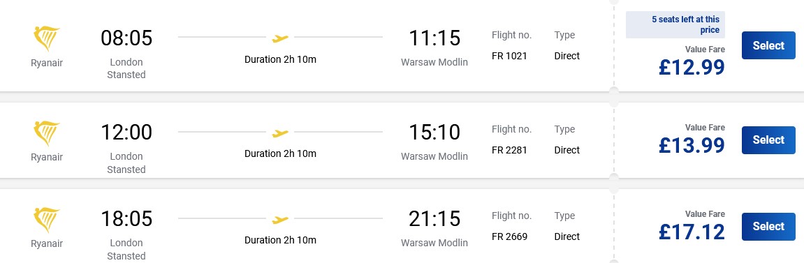Click the 12:00 departure time

tap(126, 133)
